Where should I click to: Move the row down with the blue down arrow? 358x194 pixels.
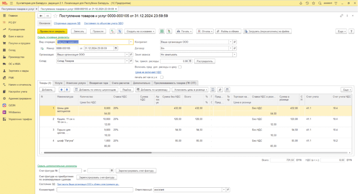[67, 89]
